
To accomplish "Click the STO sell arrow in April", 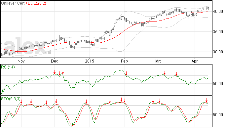I will (x=207, y=100).
